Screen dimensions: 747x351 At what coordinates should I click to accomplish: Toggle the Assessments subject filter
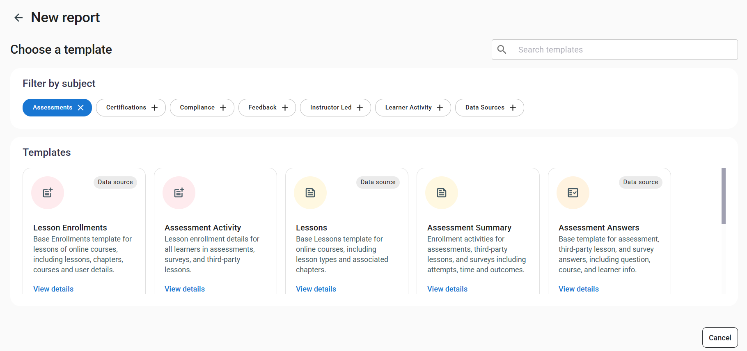pyautogui.click(x=57, y=107)
